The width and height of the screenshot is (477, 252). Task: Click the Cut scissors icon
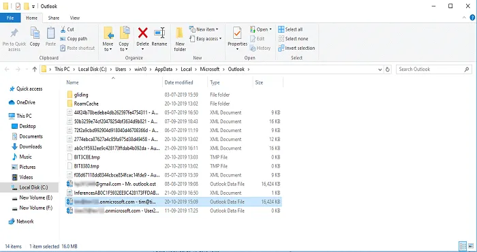(63, 29)
